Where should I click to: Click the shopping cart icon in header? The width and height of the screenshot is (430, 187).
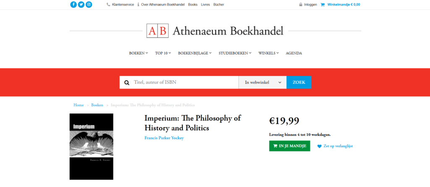pos(323,5)
